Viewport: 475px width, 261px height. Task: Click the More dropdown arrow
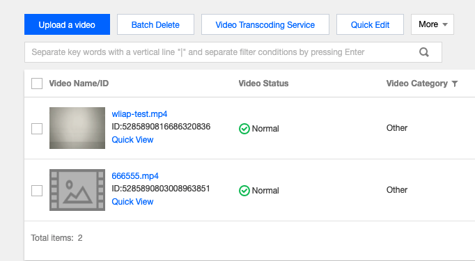coord(445,24)
